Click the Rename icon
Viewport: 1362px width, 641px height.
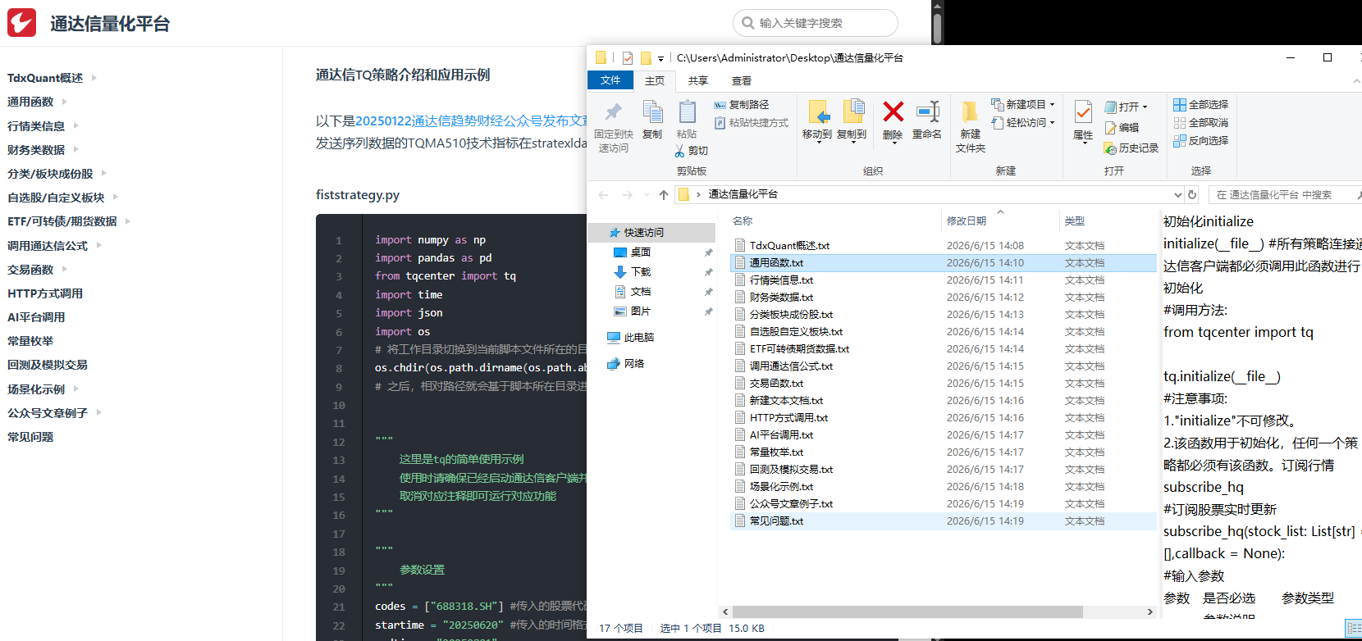click(927, 112)
